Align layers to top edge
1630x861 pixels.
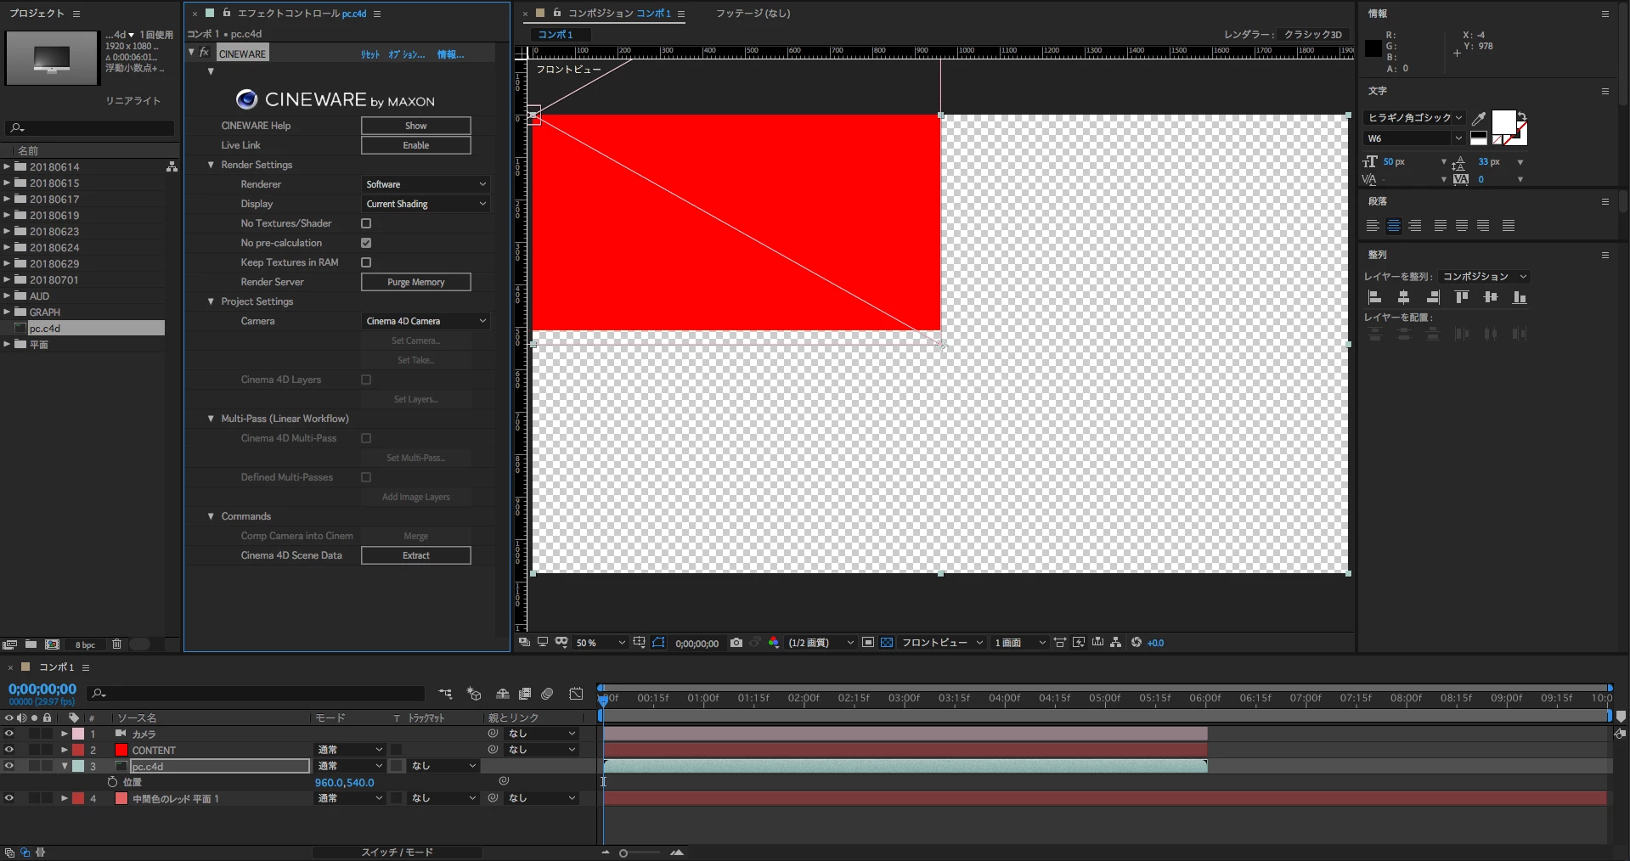point(1462,297)
